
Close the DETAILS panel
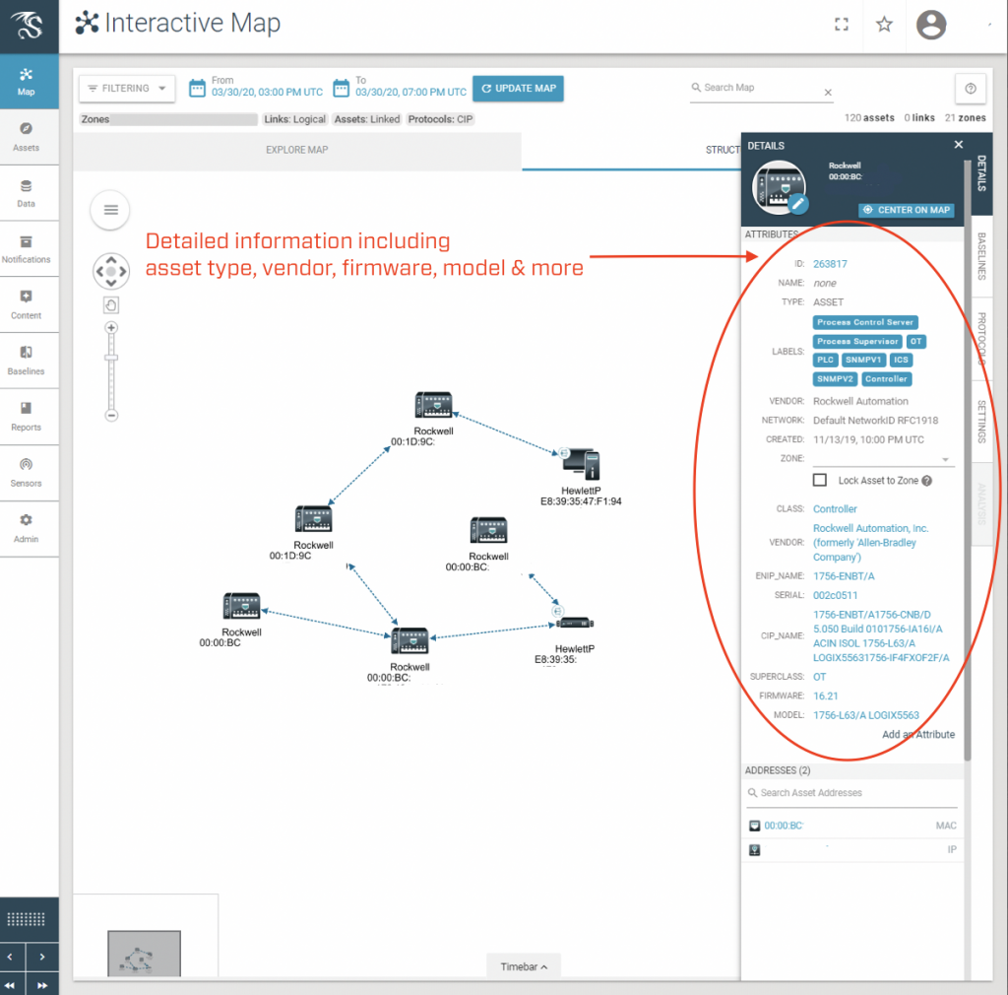pos(959,145)
